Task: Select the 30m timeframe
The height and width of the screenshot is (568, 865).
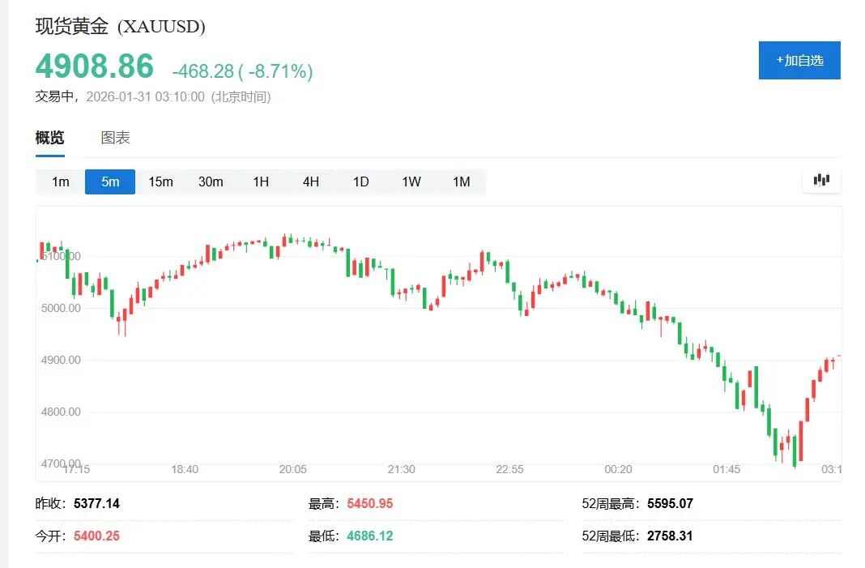Action: [x=211, y=182]
